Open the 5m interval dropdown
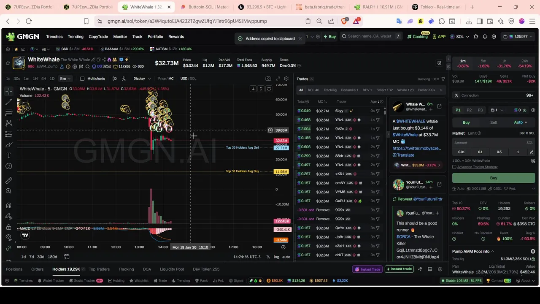The image size is (540, 304). 65,79
